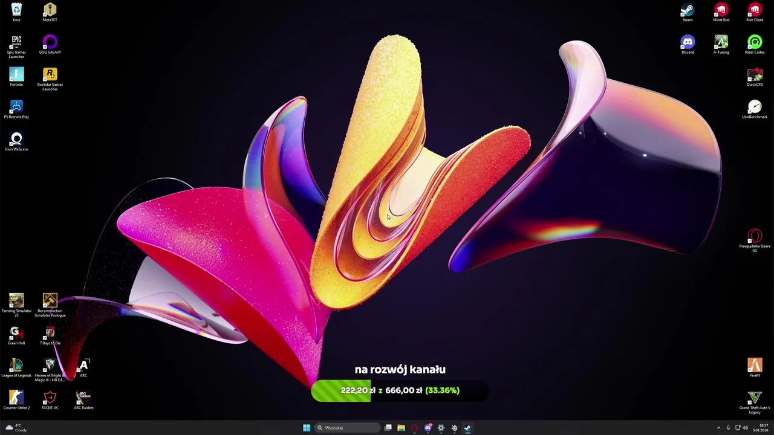The image size is (774, 435).
Task: Select the Green Hell desktop icon
Action: pyautogui.click(x=16, y=336)
